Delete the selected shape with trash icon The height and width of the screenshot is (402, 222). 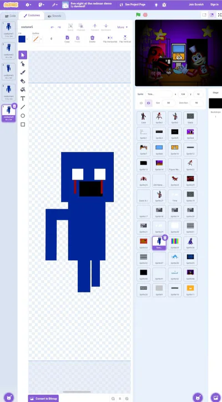pos(92,39)
